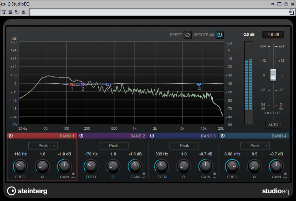
Task: Click Band 4 Q knob
Action: click(x=254, y=166)
